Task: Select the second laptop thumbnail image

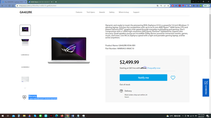Action: 25,43
